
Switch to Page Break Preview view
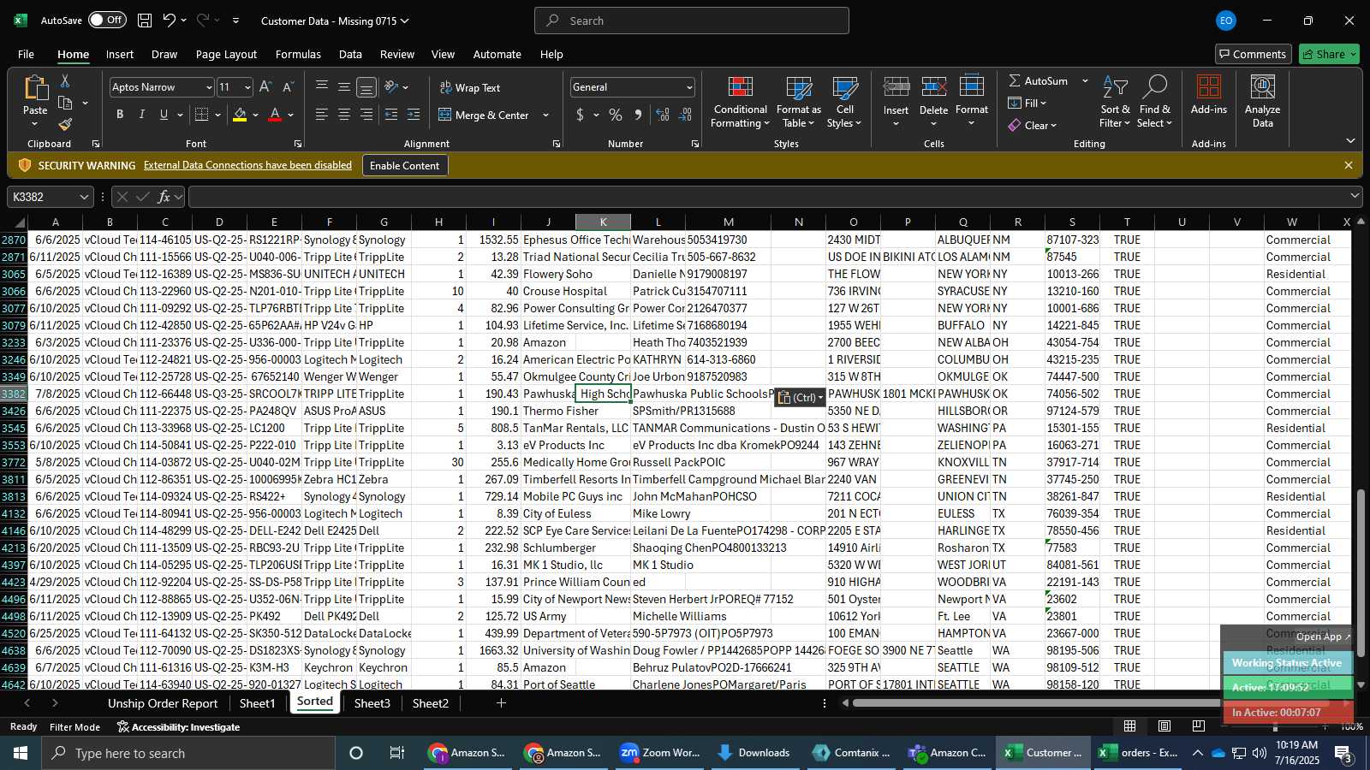click(x=1198, y=726)
